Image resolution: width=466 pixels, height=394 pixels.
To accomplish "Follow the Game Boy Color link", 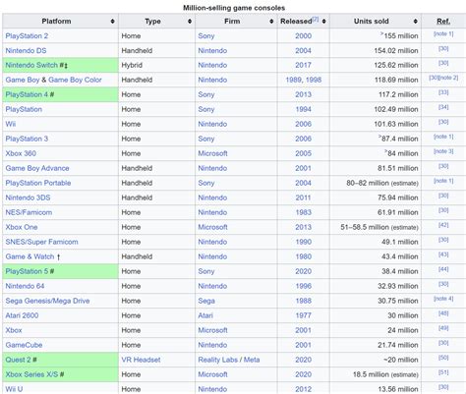I will [x=75, y=80].
